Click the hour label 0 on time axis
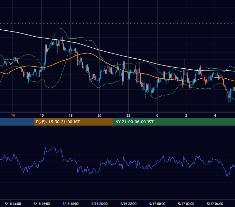This screenshot has width=235, height=207. (x=157, y=116)
